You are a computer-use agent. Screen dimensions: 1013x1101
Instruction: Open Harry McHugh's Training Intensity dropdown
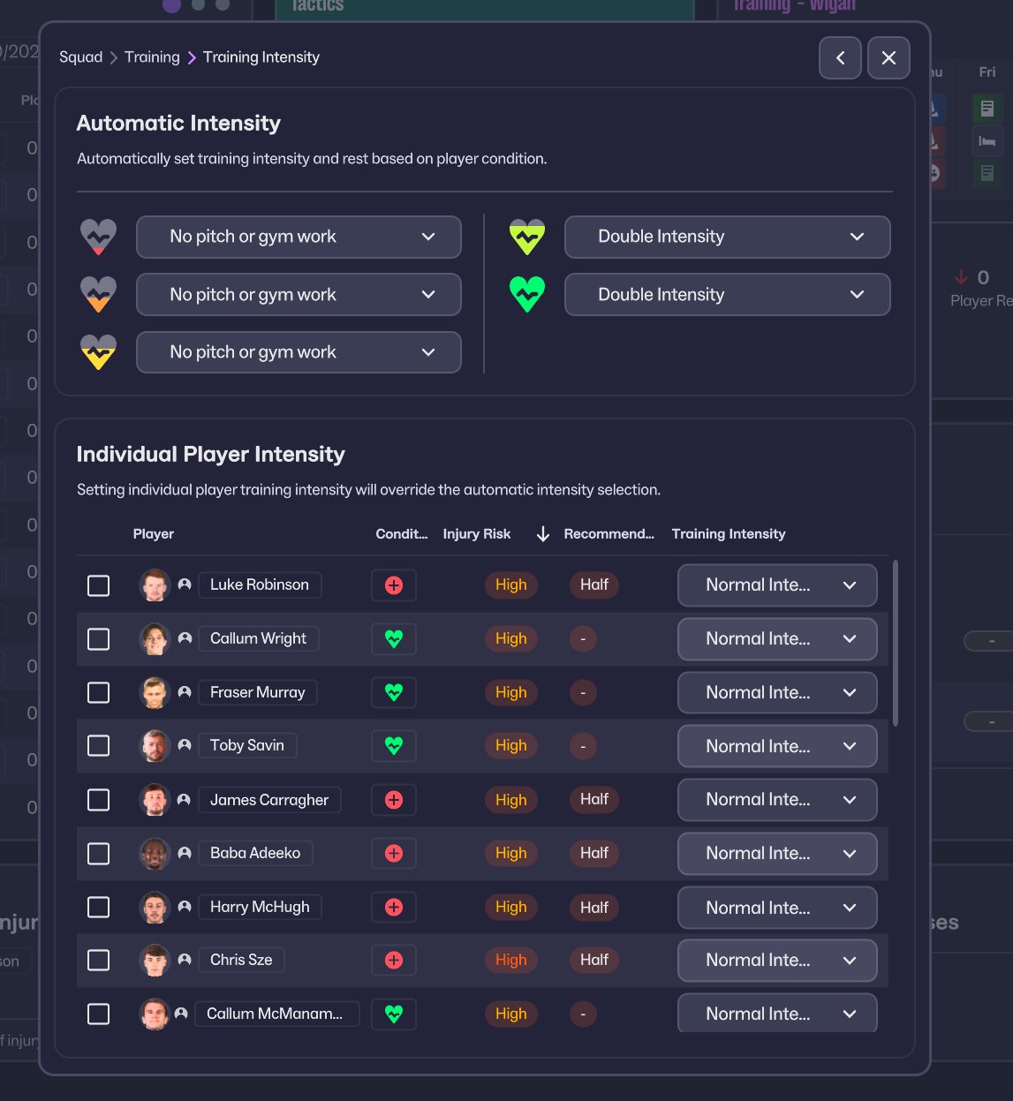[x=777, y=908]
